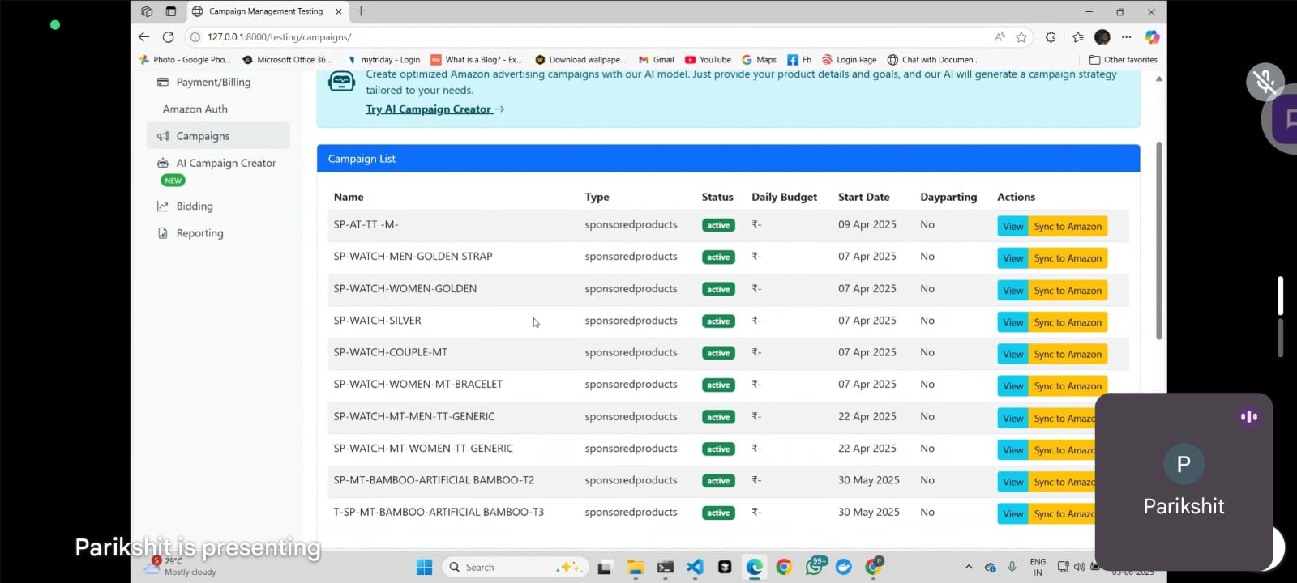Unmute the microphone button

[1265, 82]
